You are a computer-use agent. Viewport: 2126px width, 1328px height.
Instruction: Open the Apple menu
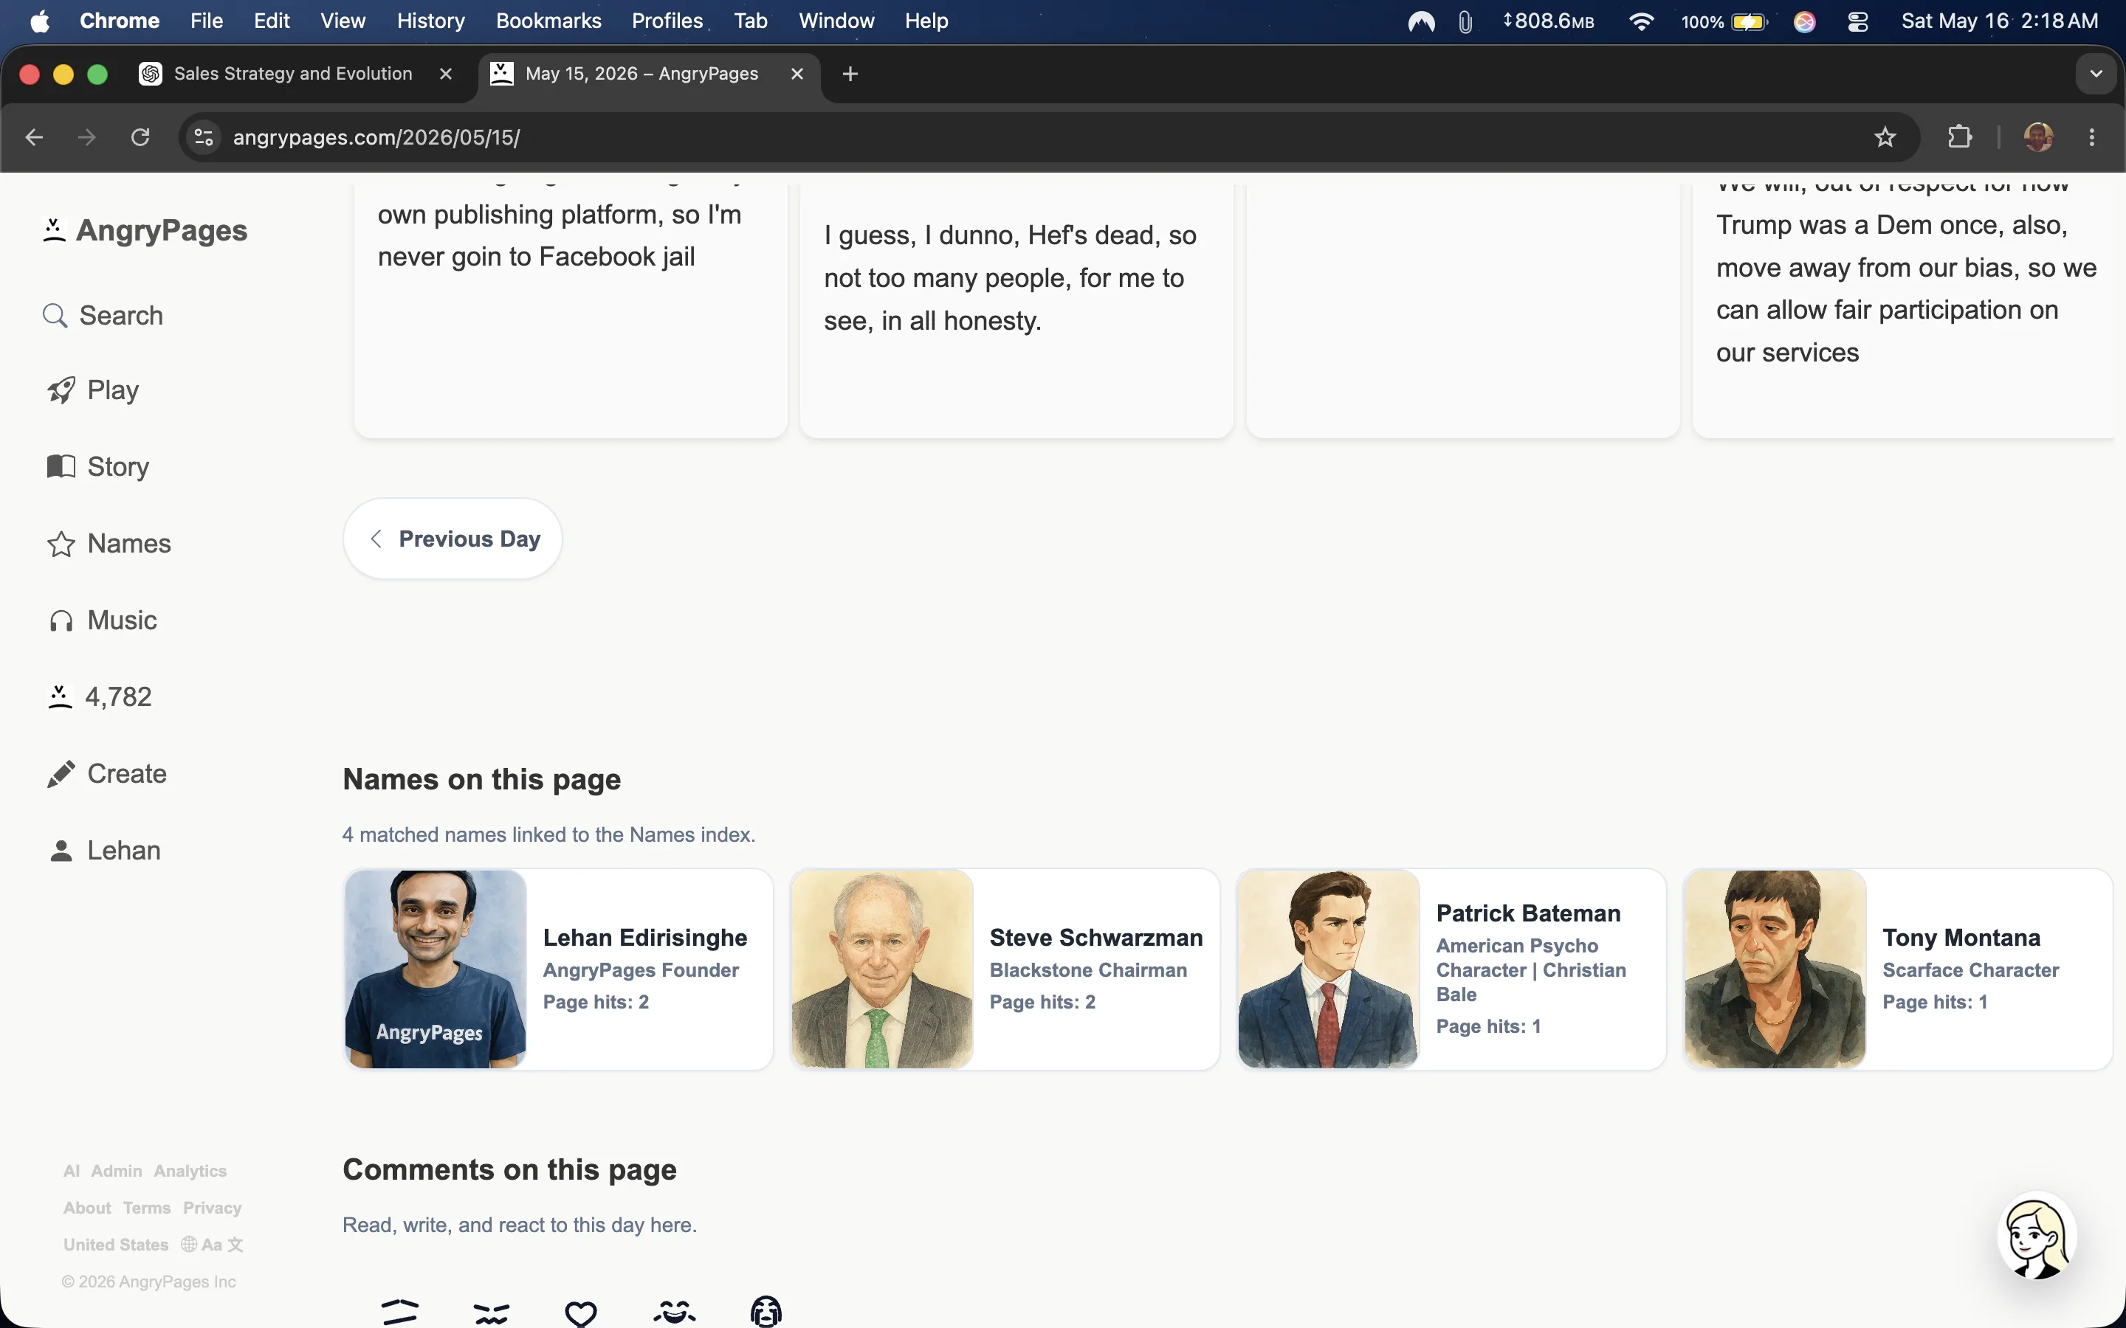[40, 21]
